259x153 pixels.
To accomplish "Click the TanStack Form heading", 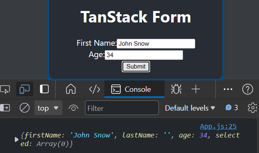I will pyautogui.click(x=136, y=17).
